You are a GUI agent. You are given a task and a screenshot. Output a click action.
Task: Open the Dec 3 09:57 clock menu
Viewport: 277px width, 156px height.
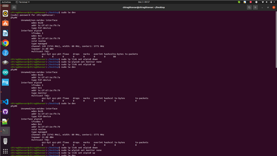click(x=144, y=2)
